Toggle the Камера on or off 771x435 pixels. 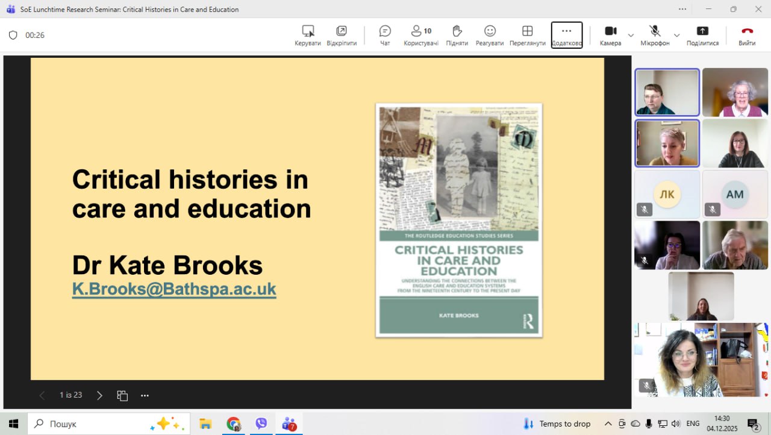(610, 35)
